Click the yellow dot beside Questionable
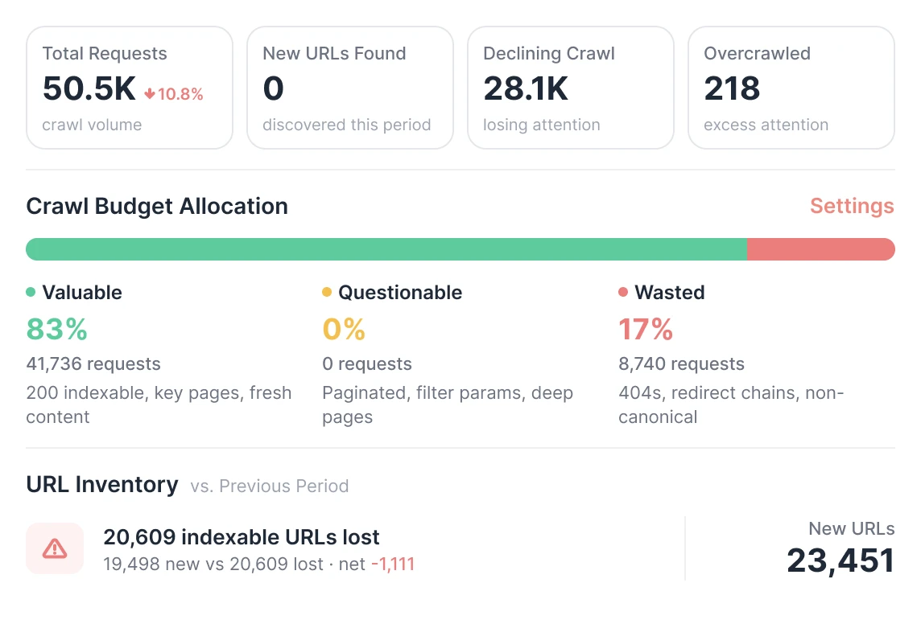The image size is (921, 624). [327, 292]
